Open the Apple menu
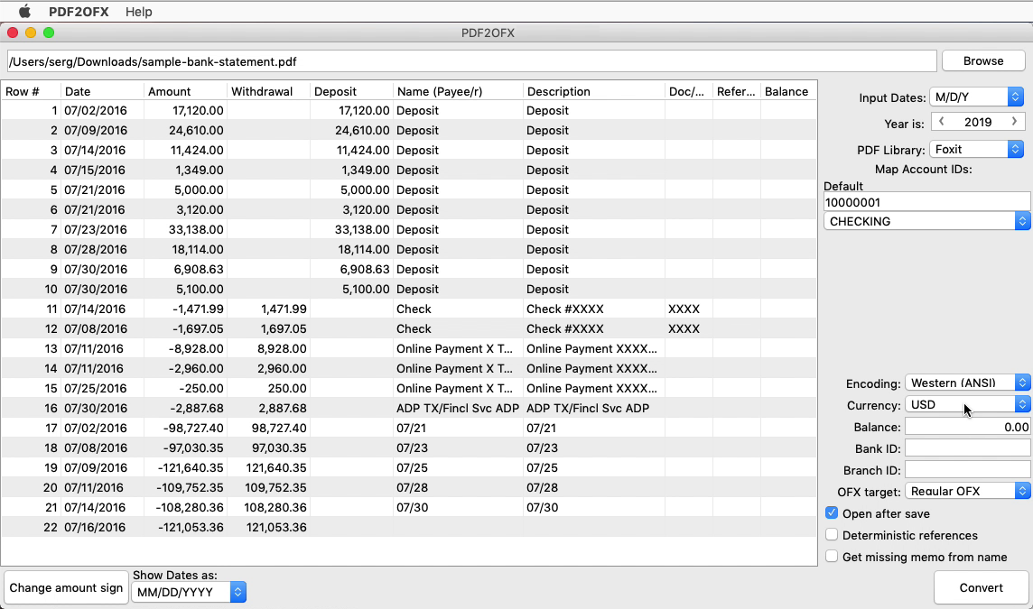The image size is (1033, 609). (x=24, y=11)
